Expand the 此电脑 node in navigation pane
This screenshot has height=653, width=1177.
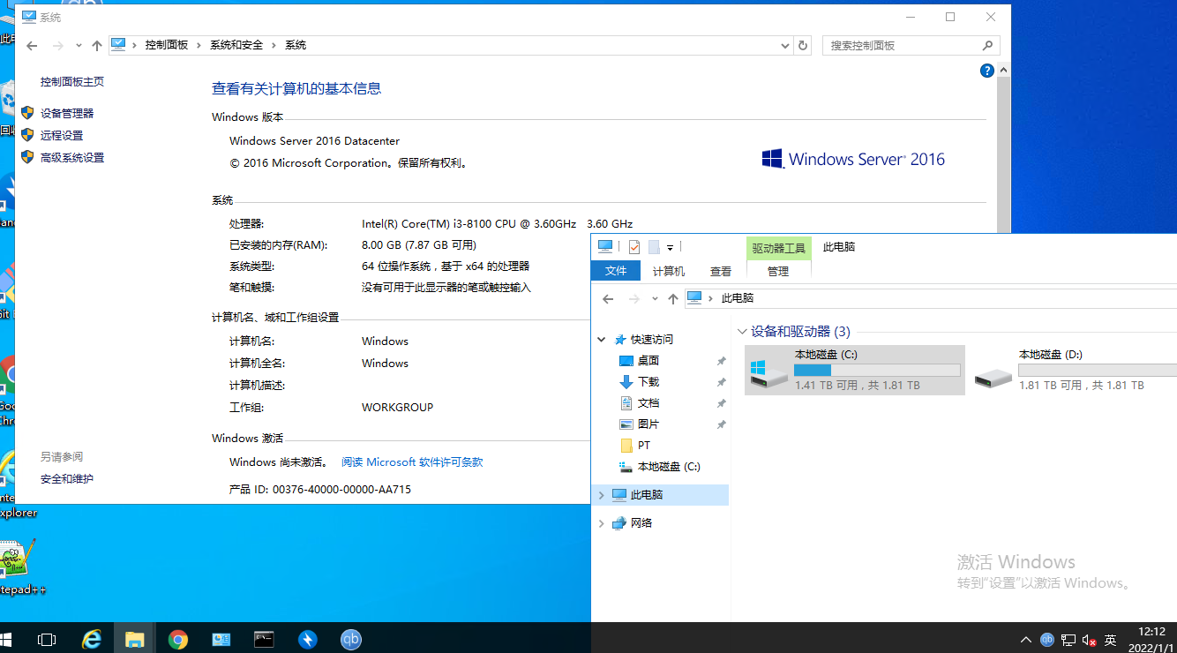pyautogui.click(x=602, y=495)
